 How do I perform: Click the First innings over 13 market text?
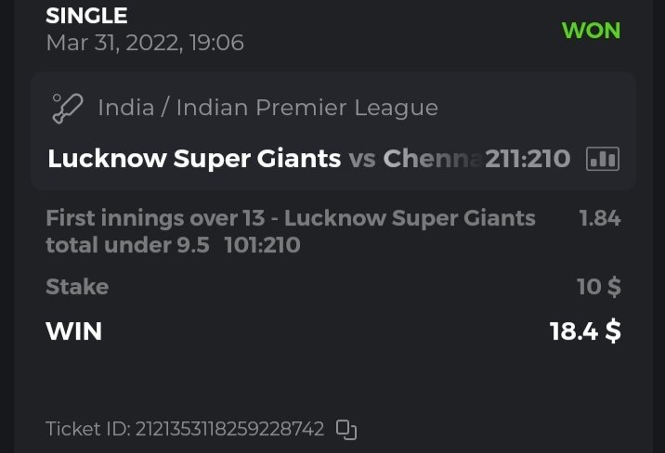tap(290, 218)
